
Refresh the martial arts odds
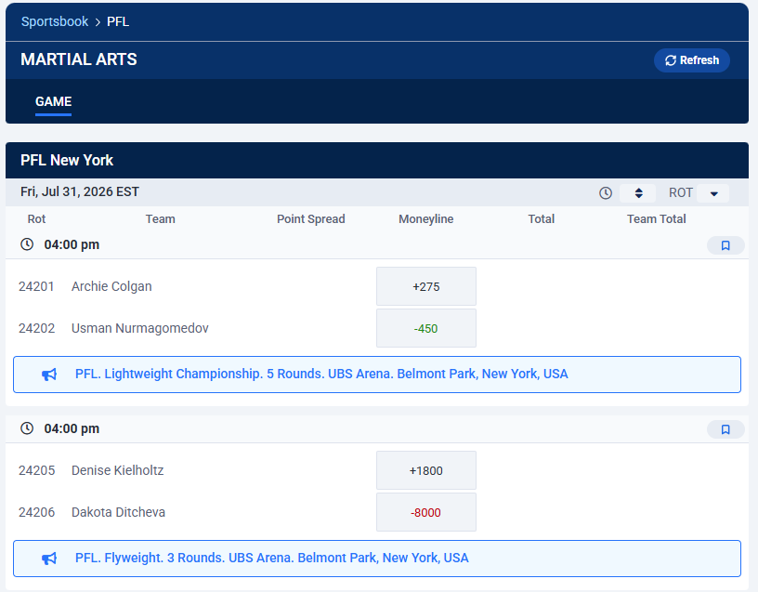(x=692, y=60)
